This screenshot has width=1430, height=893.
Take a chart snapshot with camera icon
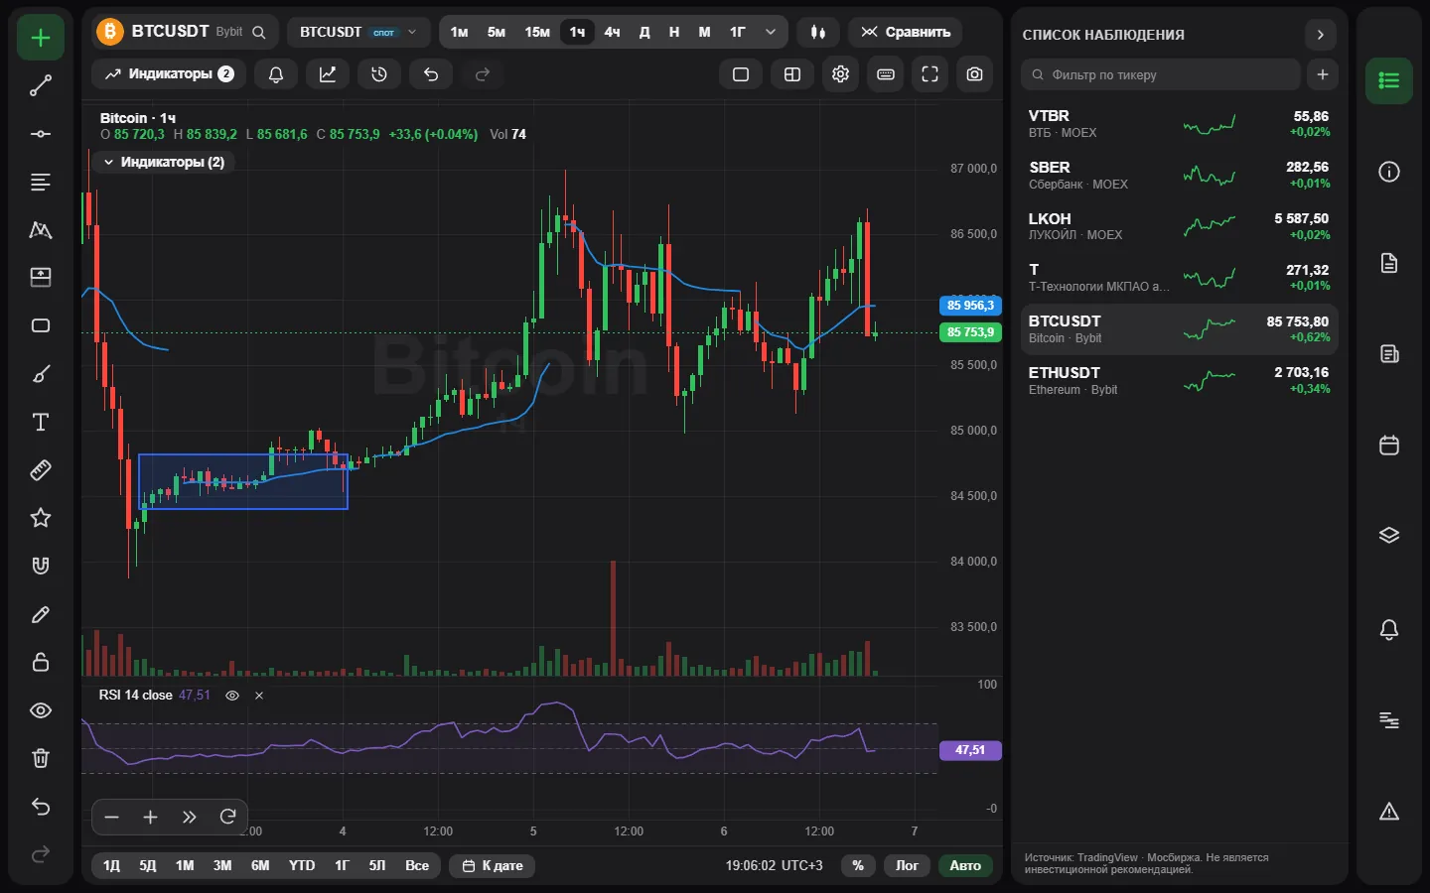click(975, 74)
